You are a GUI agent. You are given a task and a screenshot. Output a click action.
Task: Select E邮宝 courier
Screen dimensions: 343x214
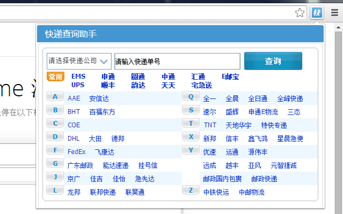pyautogui.click(x=230, y=77)
